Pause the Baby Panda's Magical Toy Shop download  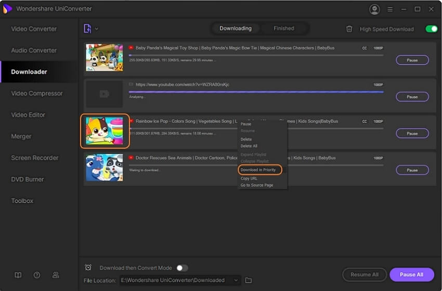[x=412, y=60]
